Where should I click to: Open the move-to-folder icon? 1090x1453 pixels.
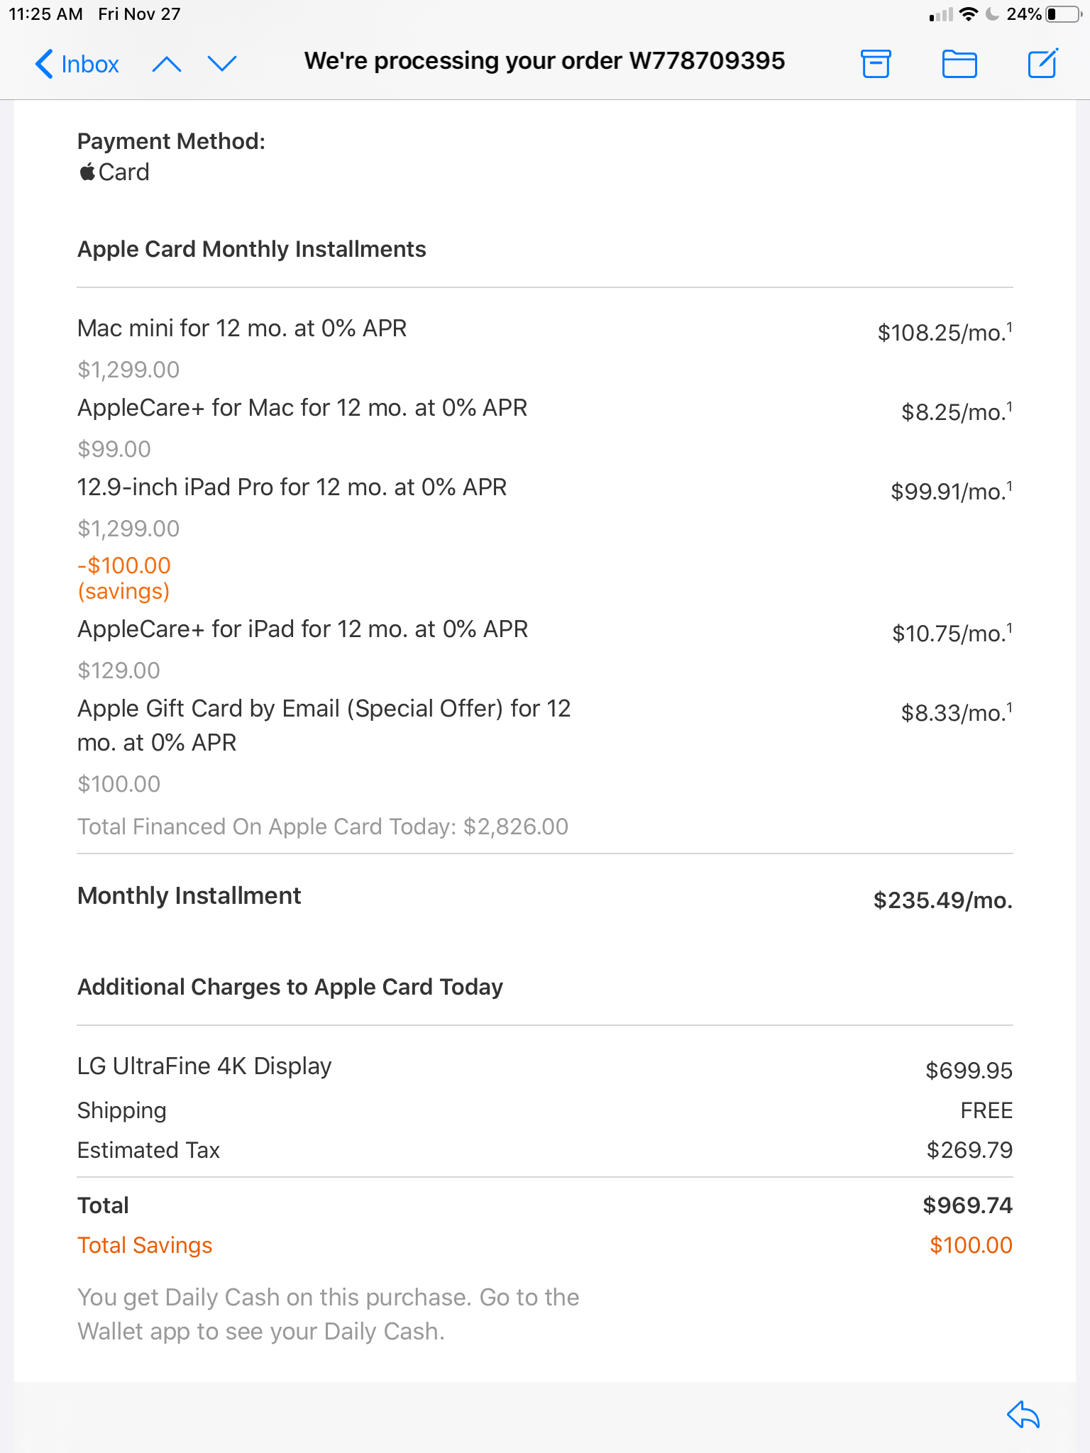tap(959, 64)
